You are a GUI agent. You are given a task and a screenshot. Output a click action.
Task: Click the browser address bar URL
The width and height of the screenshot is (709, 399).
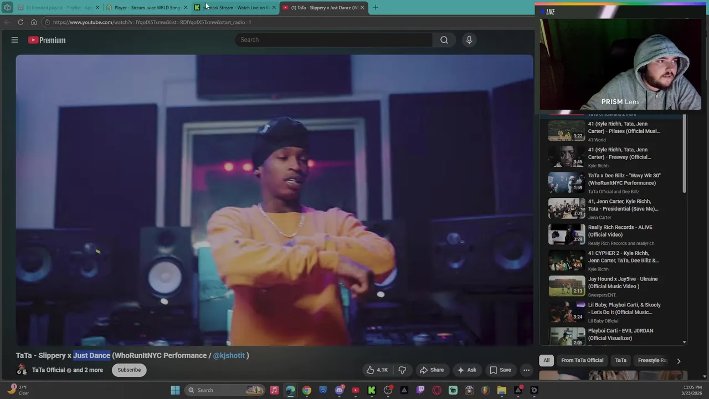point(152,22)
